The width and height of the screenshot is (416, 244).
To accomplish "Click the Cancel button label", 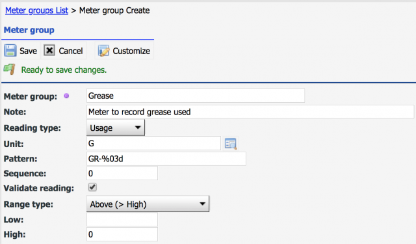I will tap(71, 51).
